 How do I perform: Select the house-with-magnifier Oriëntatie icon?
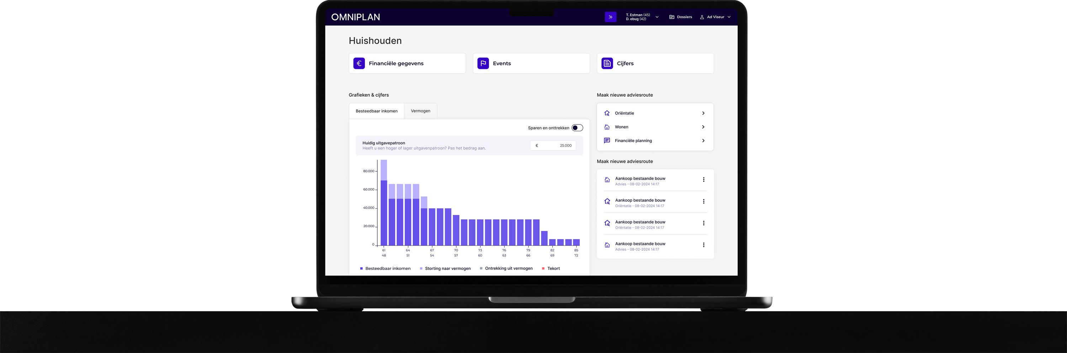607,113
